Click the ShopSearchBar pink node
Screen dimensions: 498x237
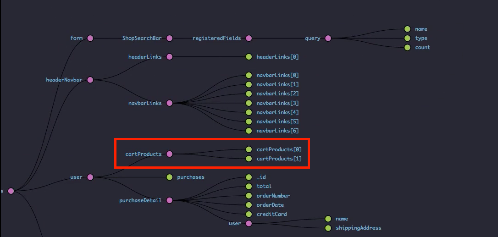[170, 38]
